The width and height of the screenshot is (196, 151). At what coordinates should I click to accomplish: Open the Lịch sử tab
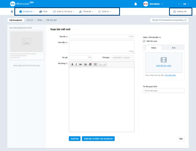click(x=30, y=20)
